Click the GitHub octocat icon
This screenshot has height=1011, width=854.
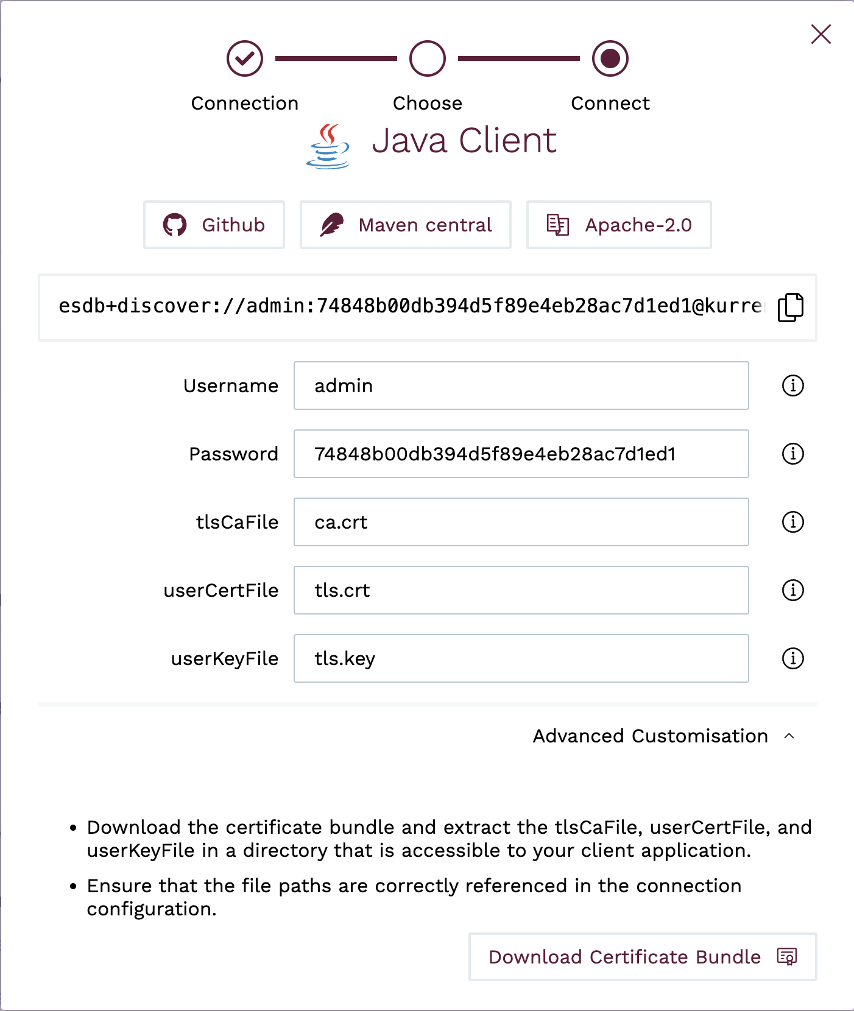coord(175,225)
